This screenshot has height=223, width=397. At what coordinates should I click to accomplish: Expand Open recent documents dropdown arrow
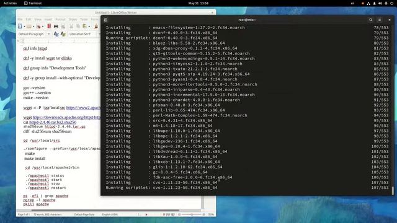(x=33, y=26)
